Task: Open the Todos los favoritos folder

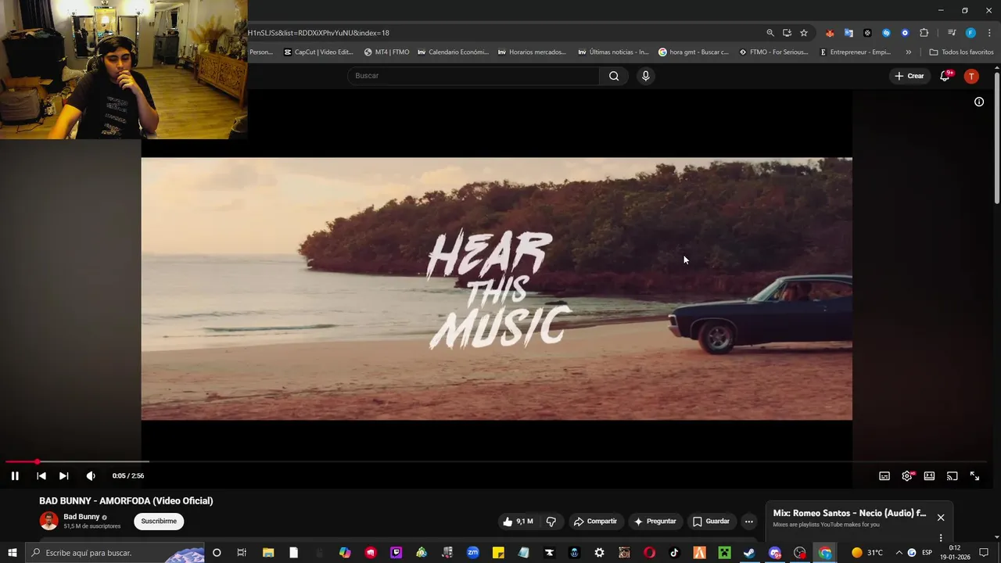Action: [x=961, y=52]
